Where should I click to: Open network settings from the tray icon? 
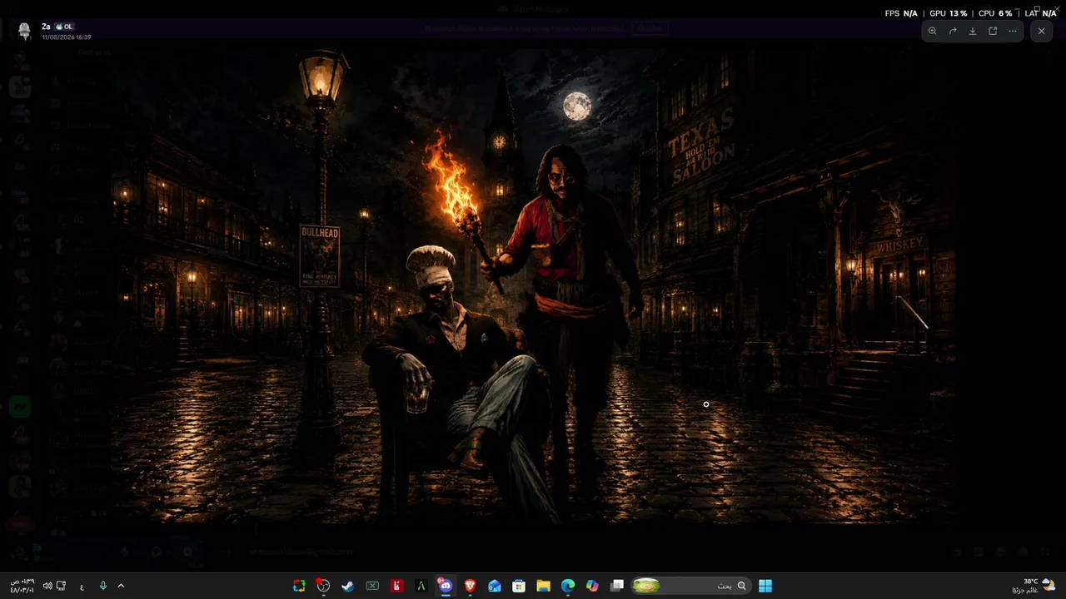61,586
